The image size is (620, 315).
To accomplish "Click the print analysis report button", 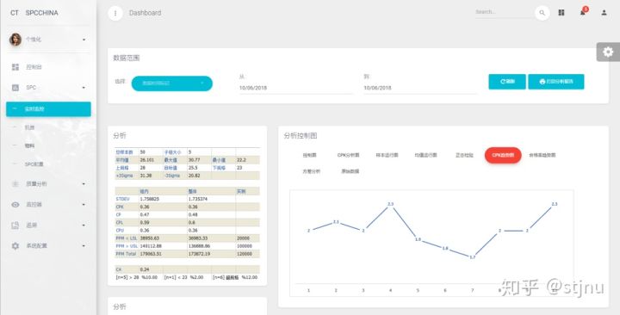I will (556, 82).
